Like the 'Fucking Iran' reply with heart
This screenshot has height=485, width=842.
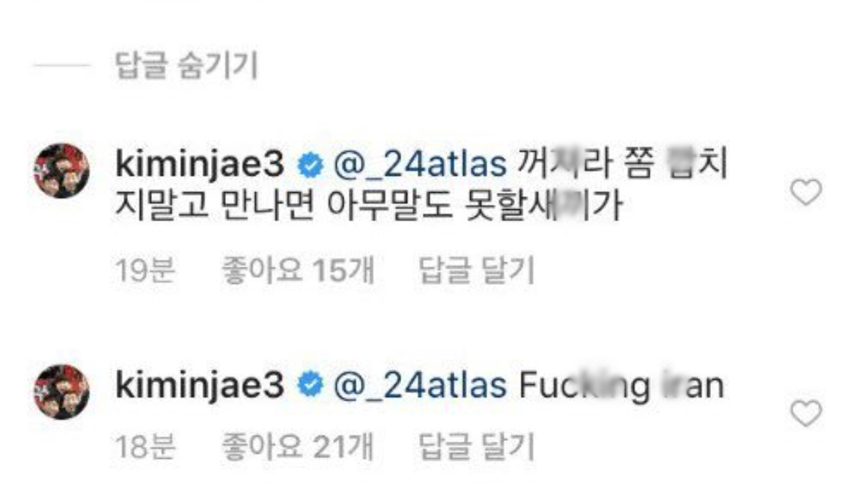coord(806,413)
